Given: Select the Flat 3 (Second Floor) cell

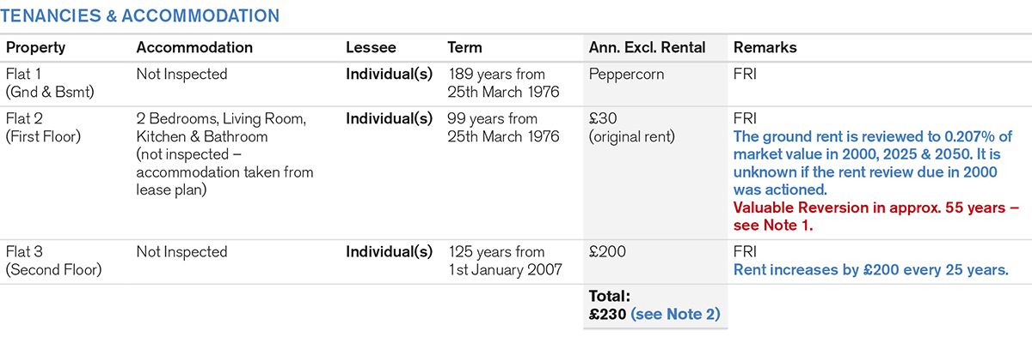Looking at the screenshot, I should click(53, 260).
